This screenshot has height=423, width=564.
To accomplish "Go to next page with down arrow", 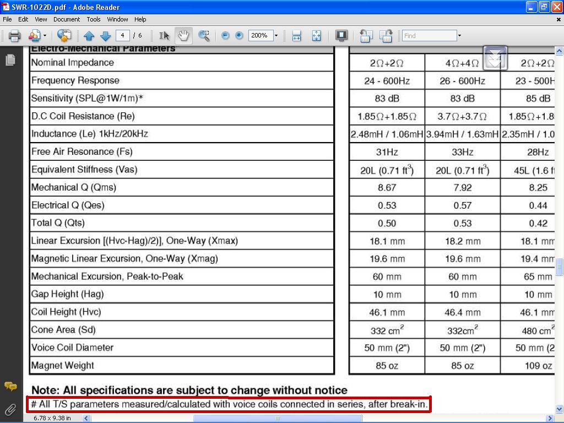I will point(105,36).
